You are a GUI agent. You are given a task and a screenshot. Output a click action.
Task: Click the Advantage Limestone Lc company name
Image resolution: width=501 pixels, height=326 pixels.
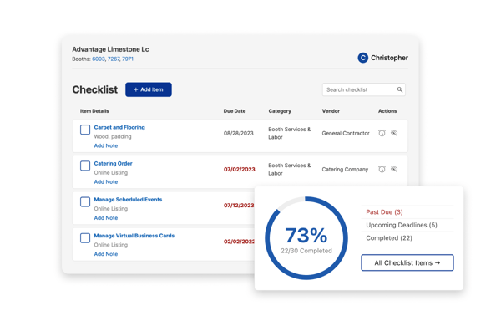(110, 49)
